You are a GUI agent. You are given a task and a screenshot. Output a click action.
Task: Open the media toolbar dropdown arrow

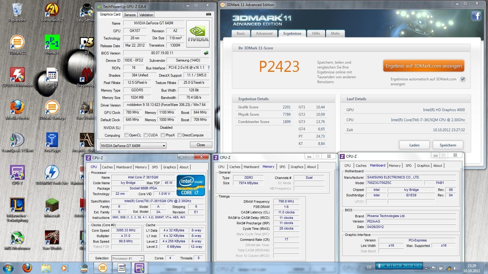[x=420, y=265]
